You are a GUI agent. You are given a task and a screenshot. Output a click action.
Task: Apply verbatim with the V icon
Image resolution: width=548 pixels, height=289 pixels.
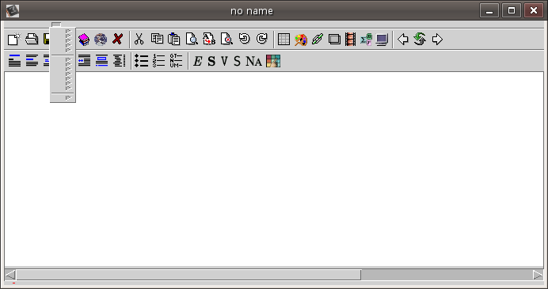224,62
